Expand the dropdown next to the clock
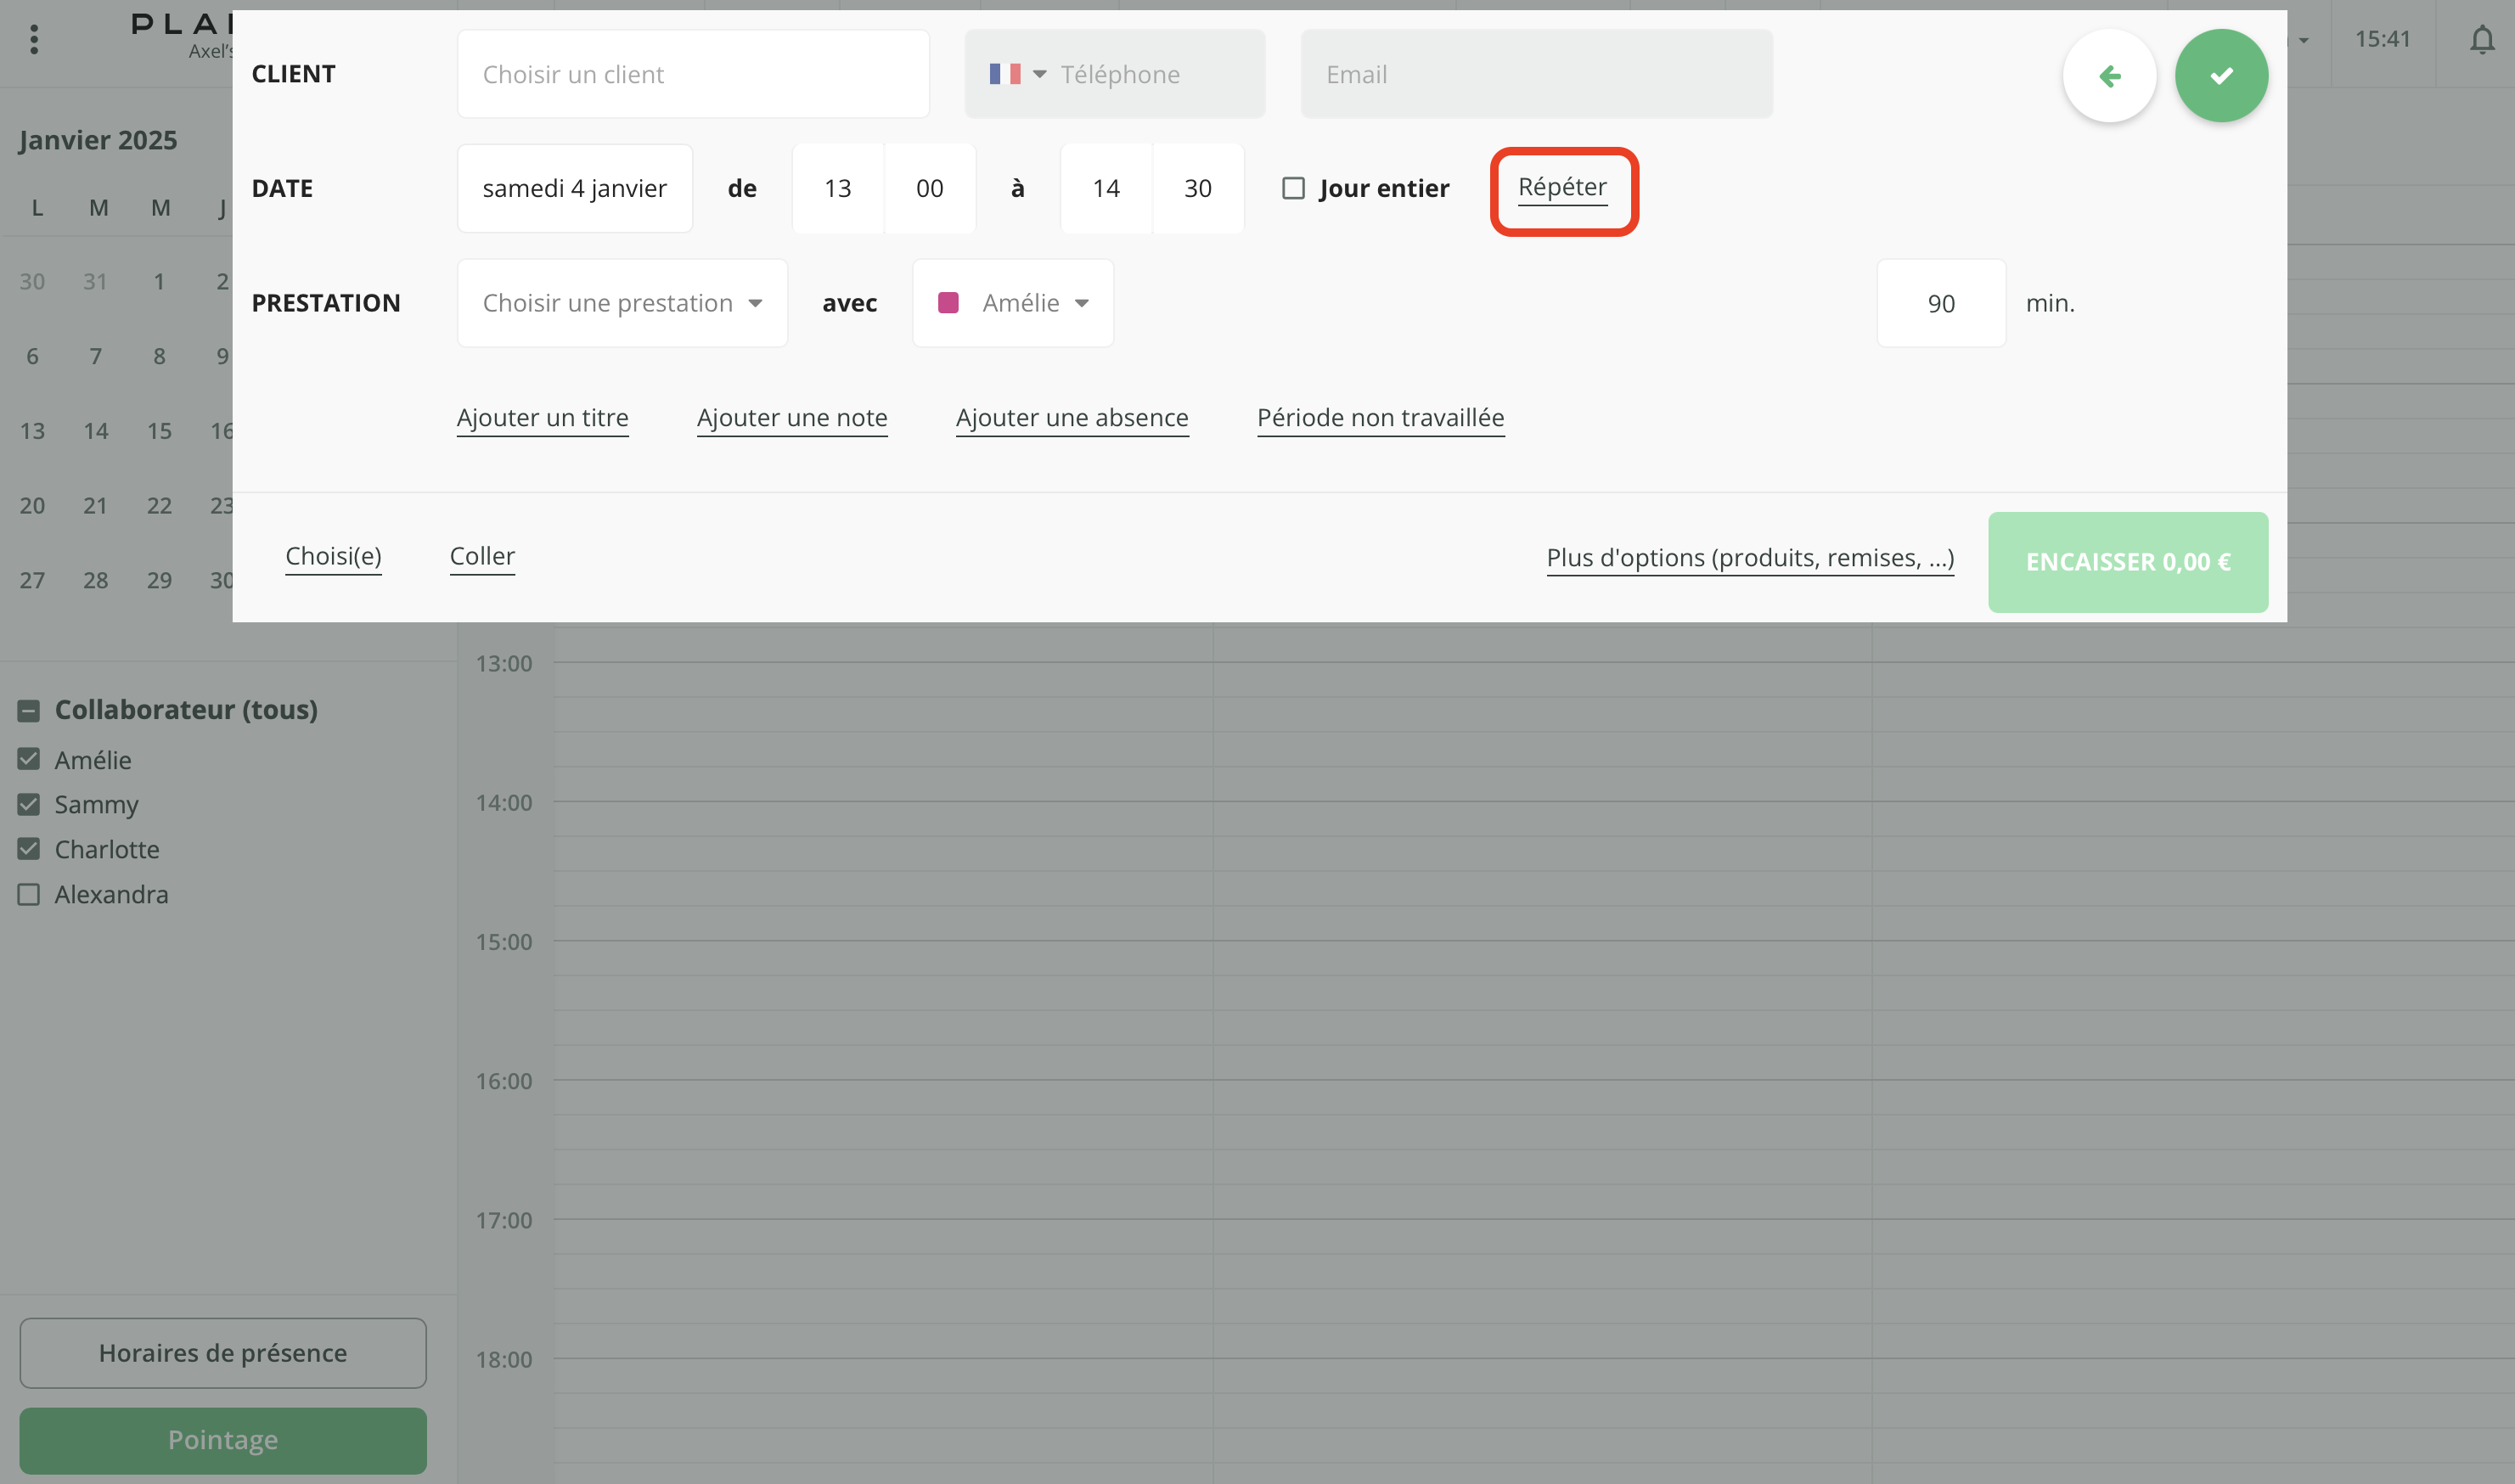Viewport: 2515px width, 1484px height. click(x=2301, y=40)
